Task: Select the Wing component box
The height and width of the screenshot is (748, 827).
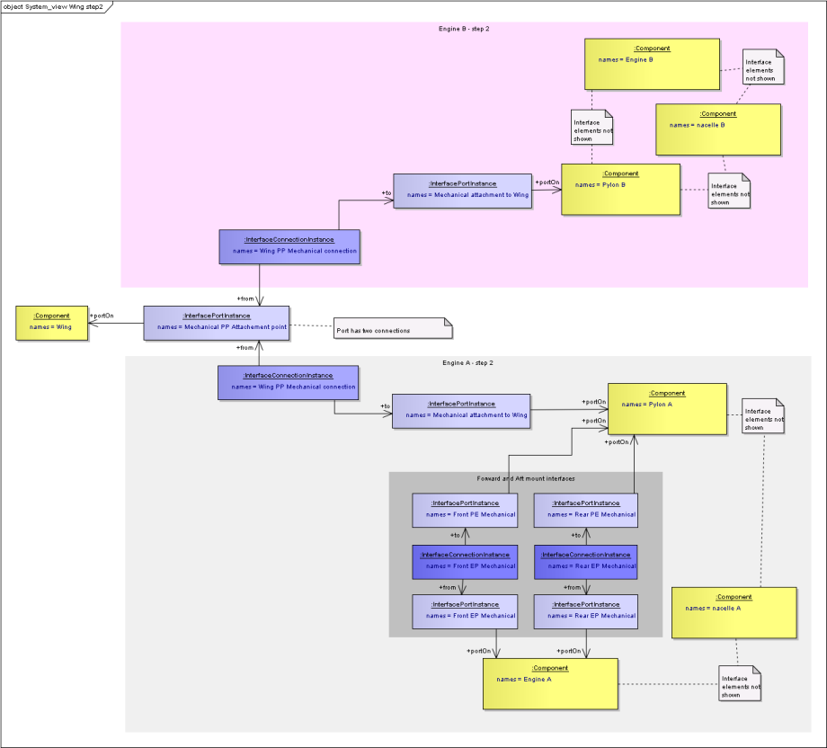Action: click(51, 322)
